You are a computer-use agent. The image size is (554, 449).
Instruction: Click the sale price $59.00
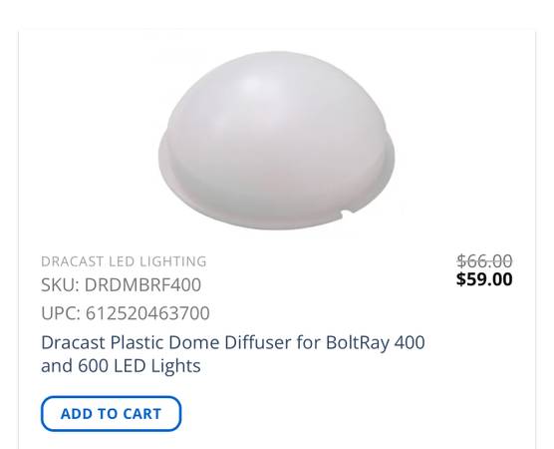pyautogui.click(x=484, y=279)
